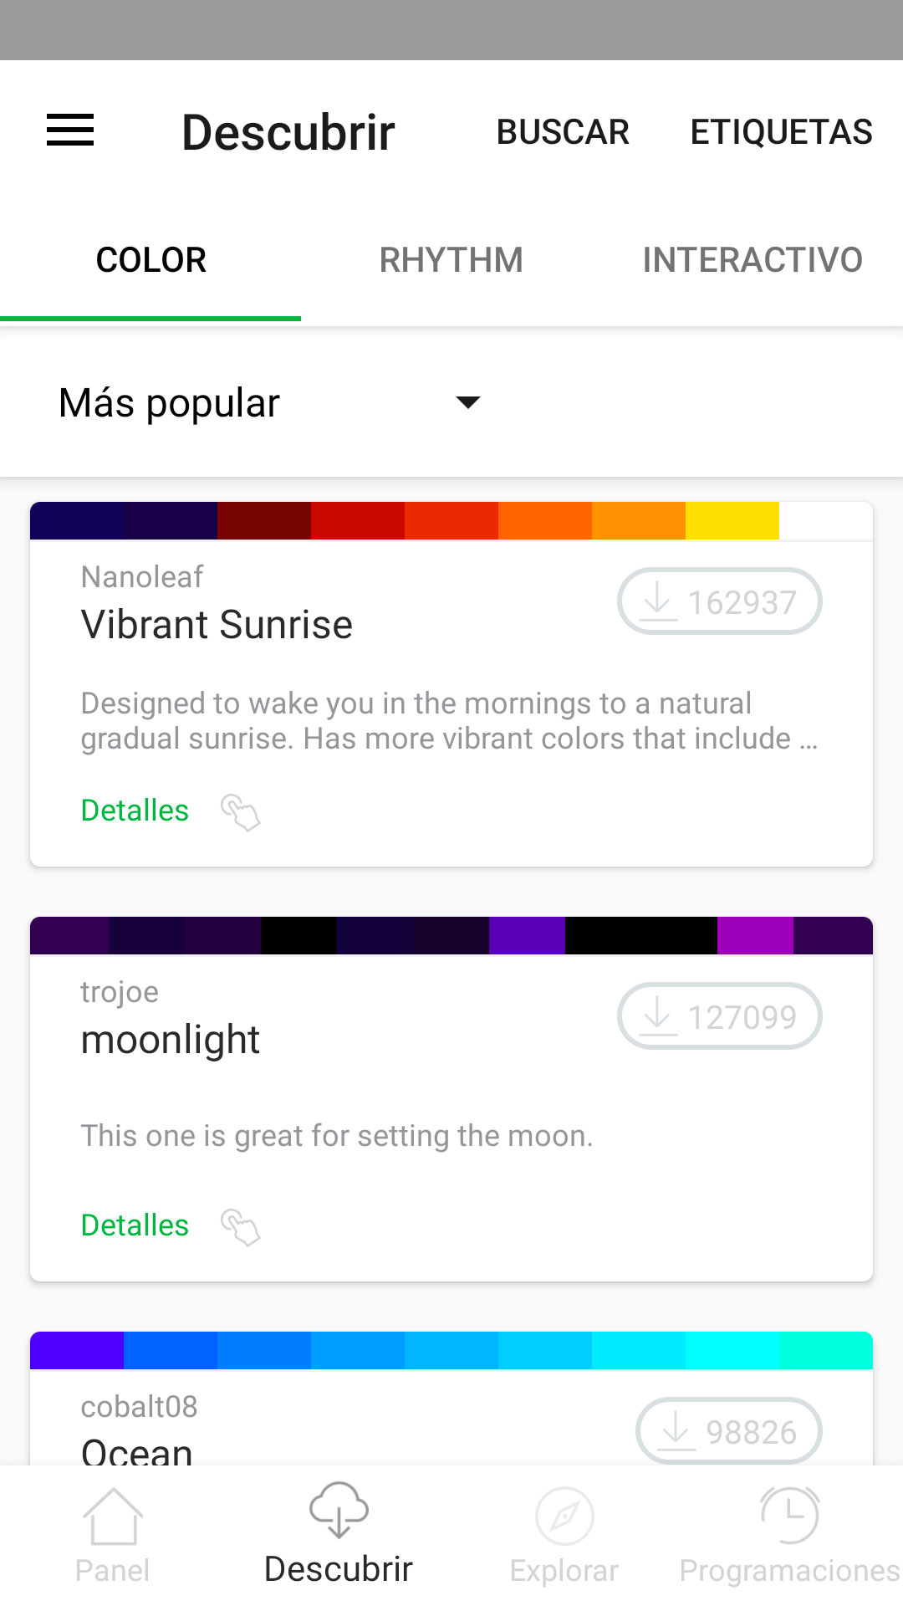Viewport: 903px width, 1606px height.
Task: Tap touch preview icon on Vibrant Sunrise
Action: tap(240, 811)
